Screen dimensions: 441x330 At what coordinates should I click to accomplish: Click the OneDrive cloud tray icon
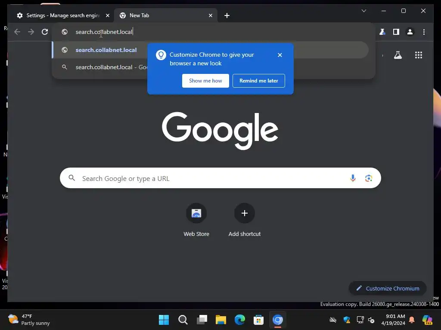(x=333, y=320)
